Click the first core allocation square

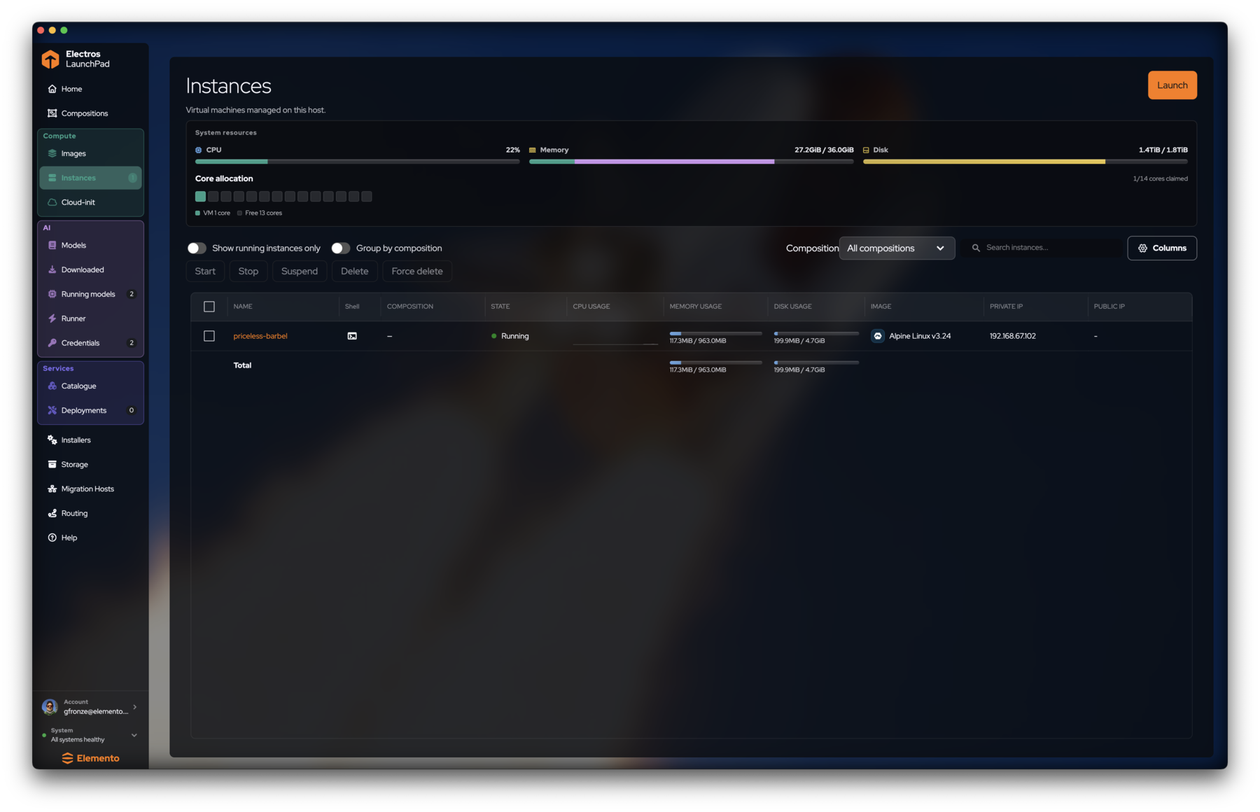pos(200,197)
